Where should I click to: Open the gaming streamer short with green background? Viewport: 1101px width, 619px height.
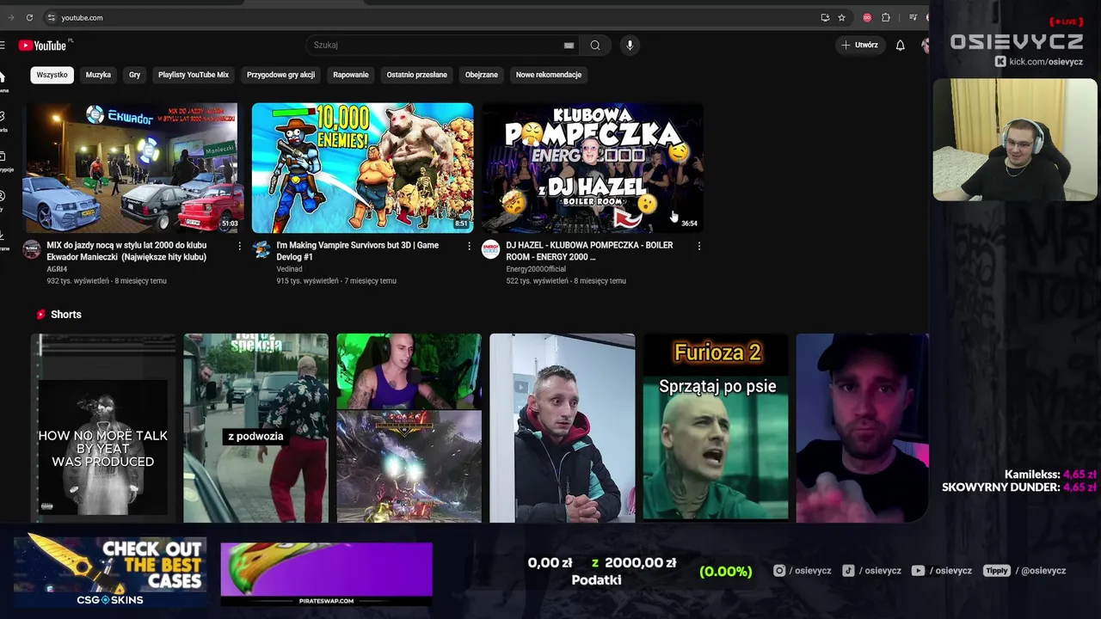pos(409,428)
